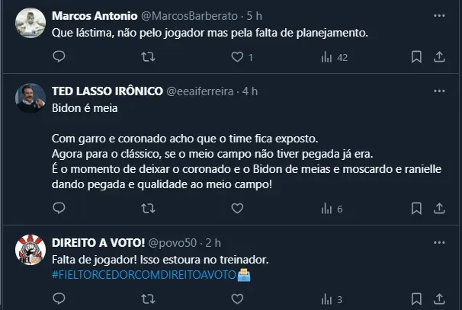462x310 pixels.
Task: Bookmark the DIREITO A VOTO! tweet
Action: coord(417,299)
